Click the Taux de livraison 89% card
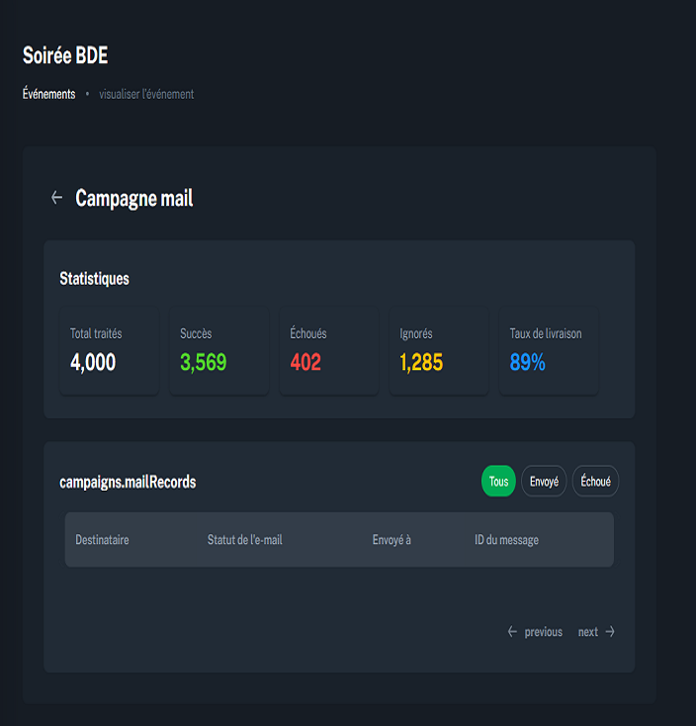This screenshot has width=696, height=726. coord(549,351)
